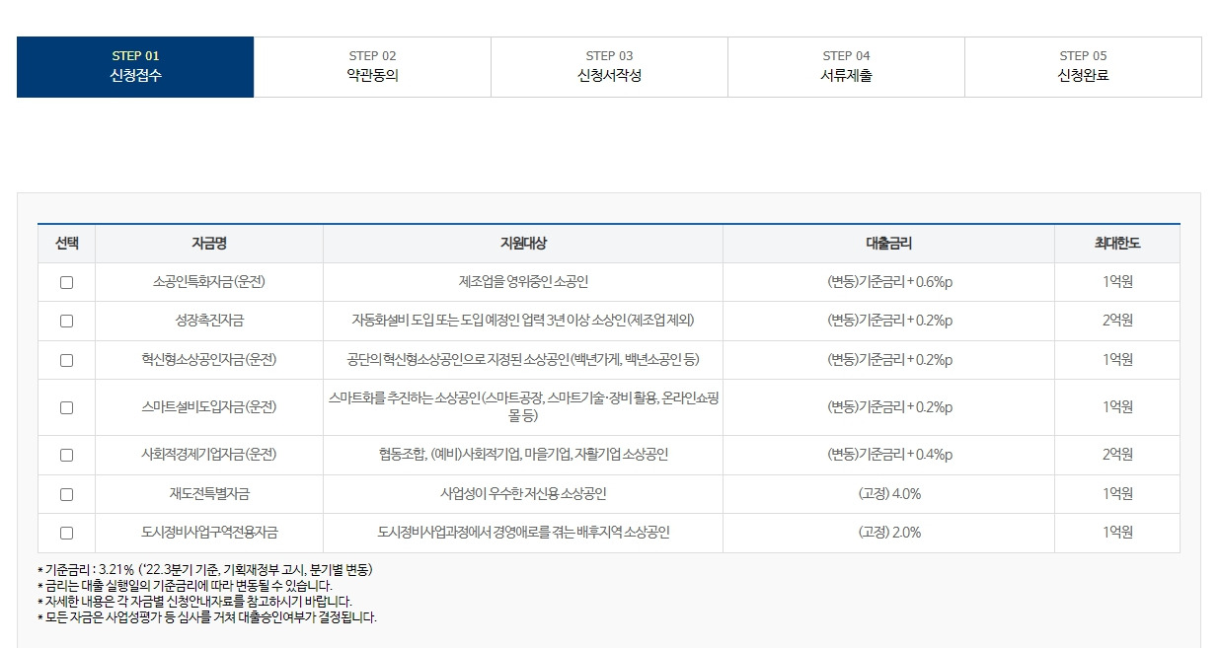This screenshot has height=648, width=1220.
Task: Click the 도시정비사업구역전용자금 fund name
Action: (x=209, y=533)
